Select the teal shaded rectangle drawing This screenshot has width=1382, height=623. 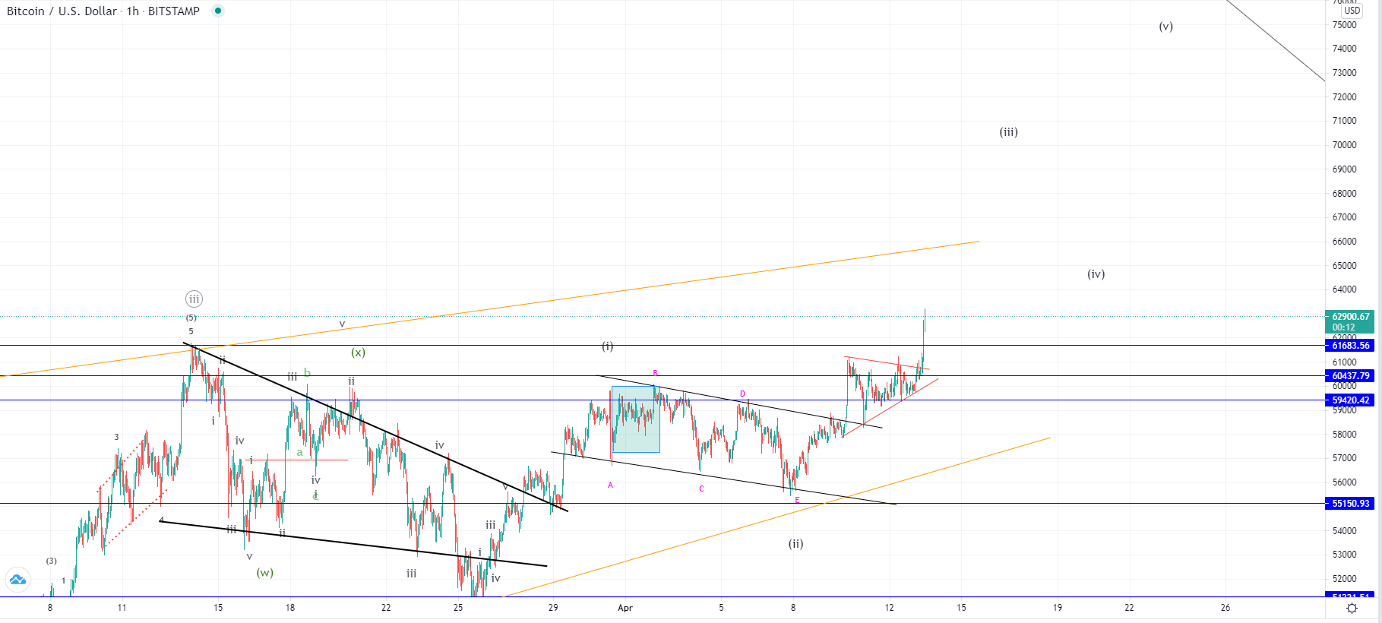click(635, 419)
